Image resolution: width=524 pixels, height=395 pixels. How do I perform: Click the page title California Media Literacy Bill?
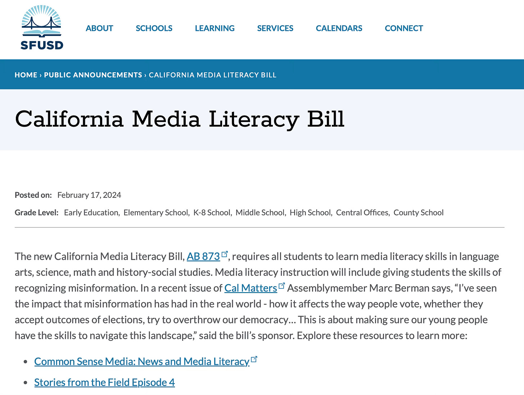pyautogui.click(x=180, y=119)
